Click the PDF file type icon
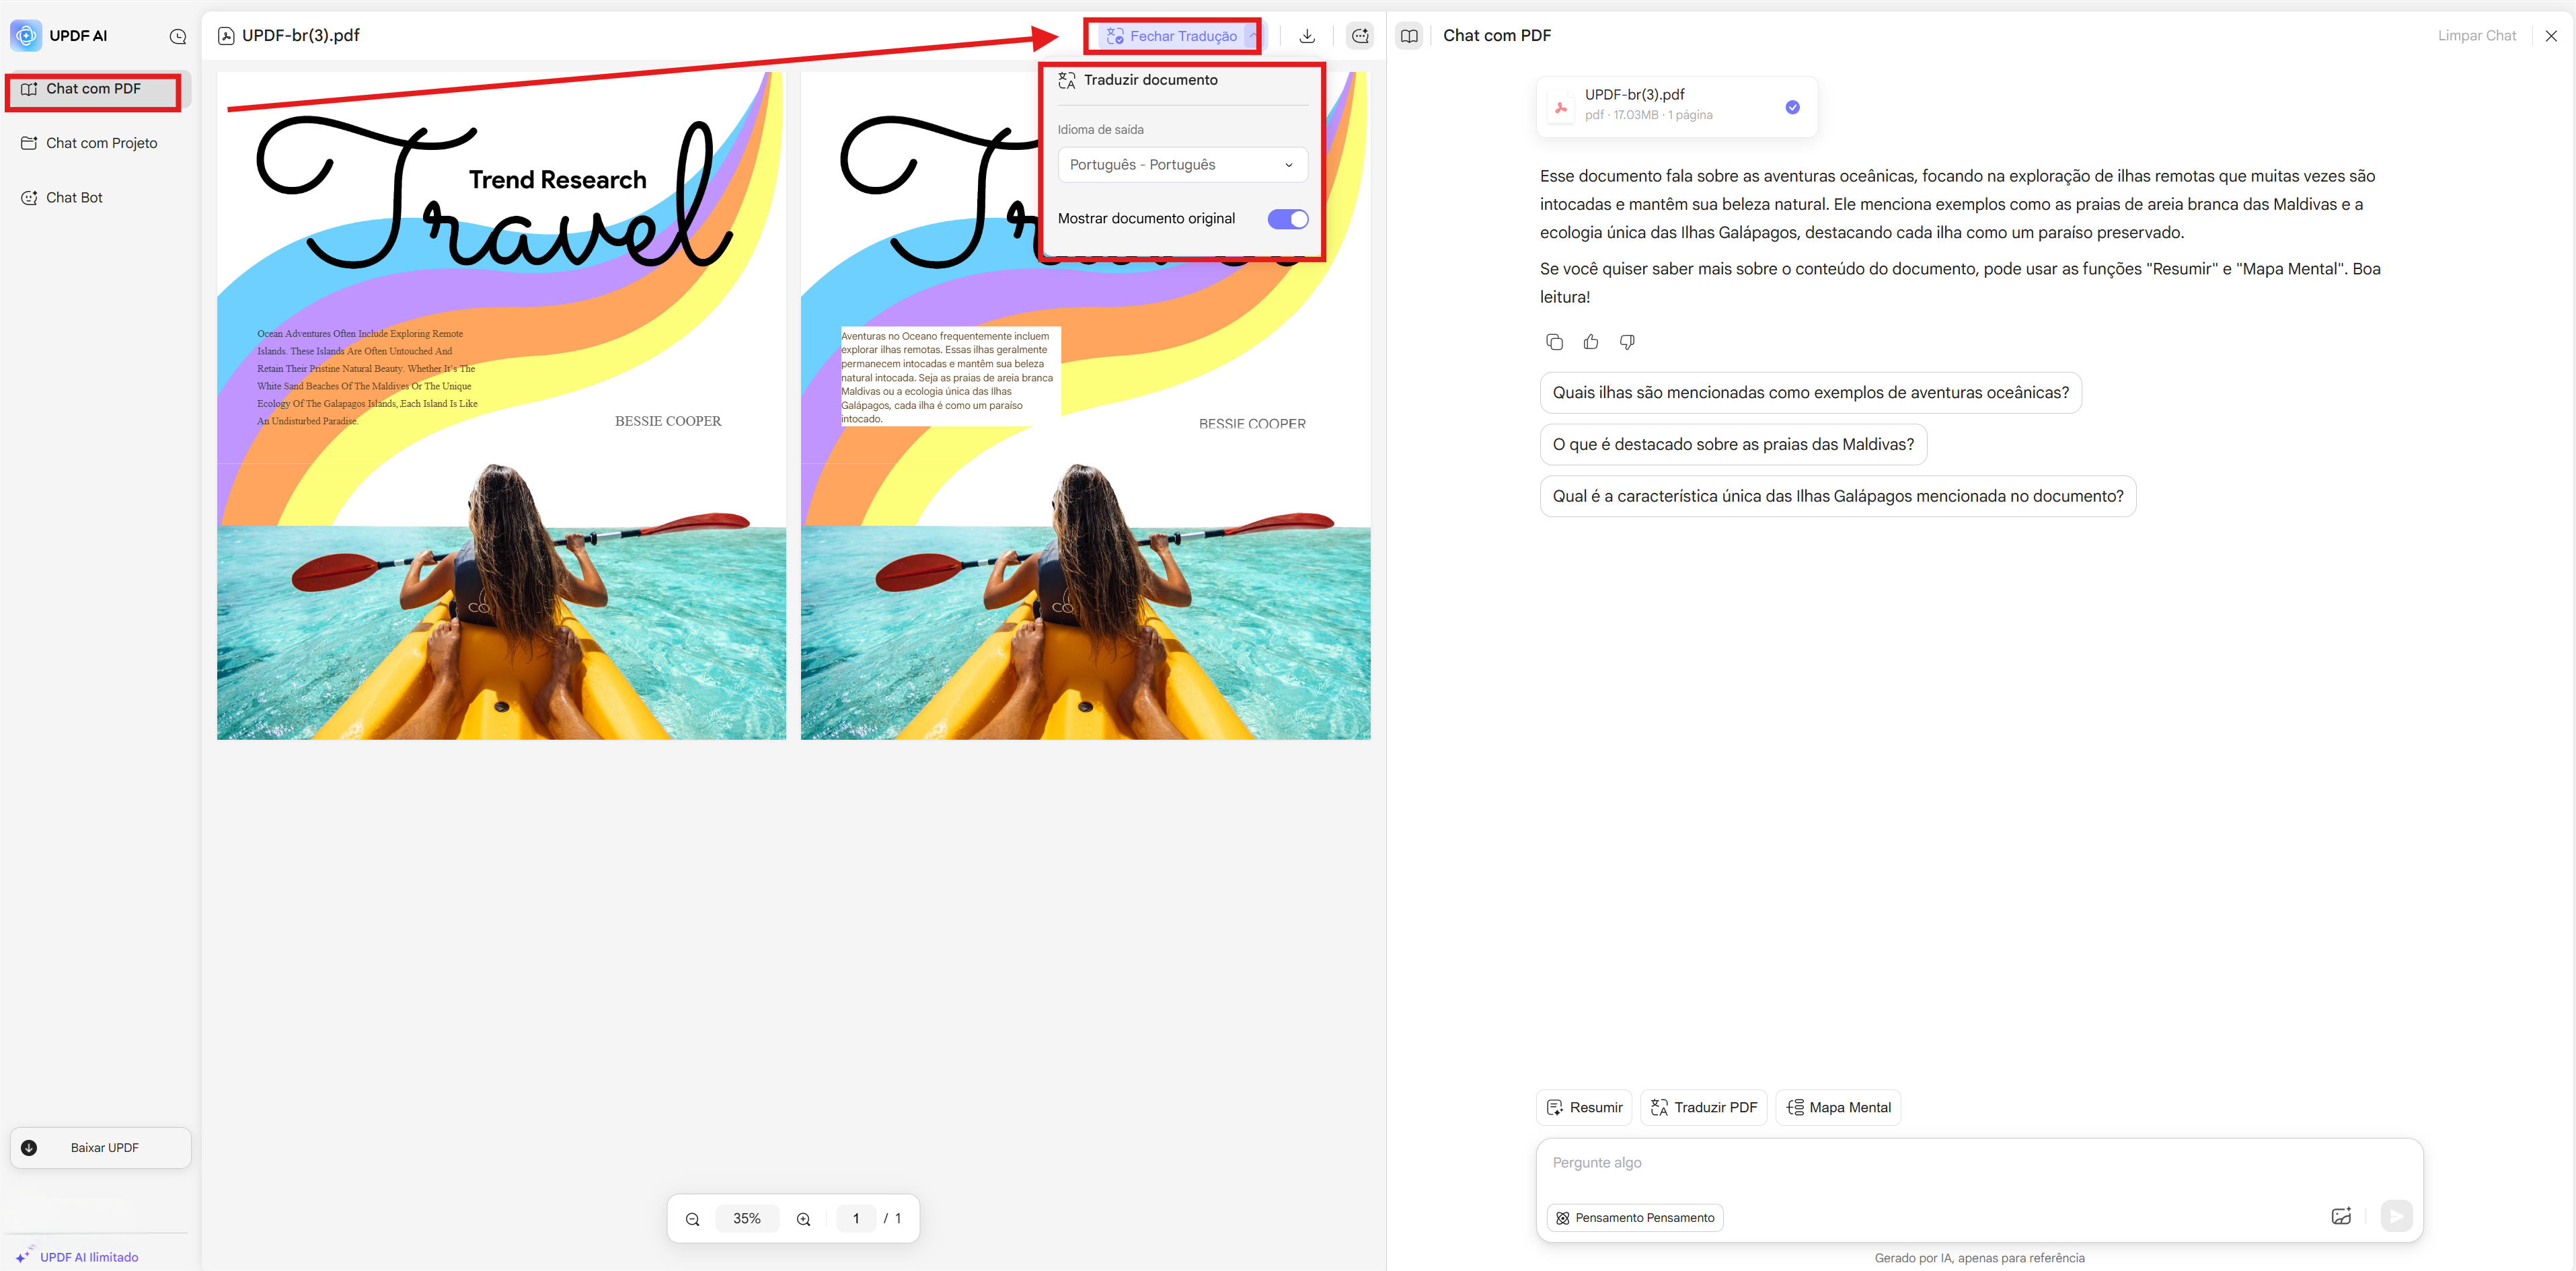 pos(1561,107)
